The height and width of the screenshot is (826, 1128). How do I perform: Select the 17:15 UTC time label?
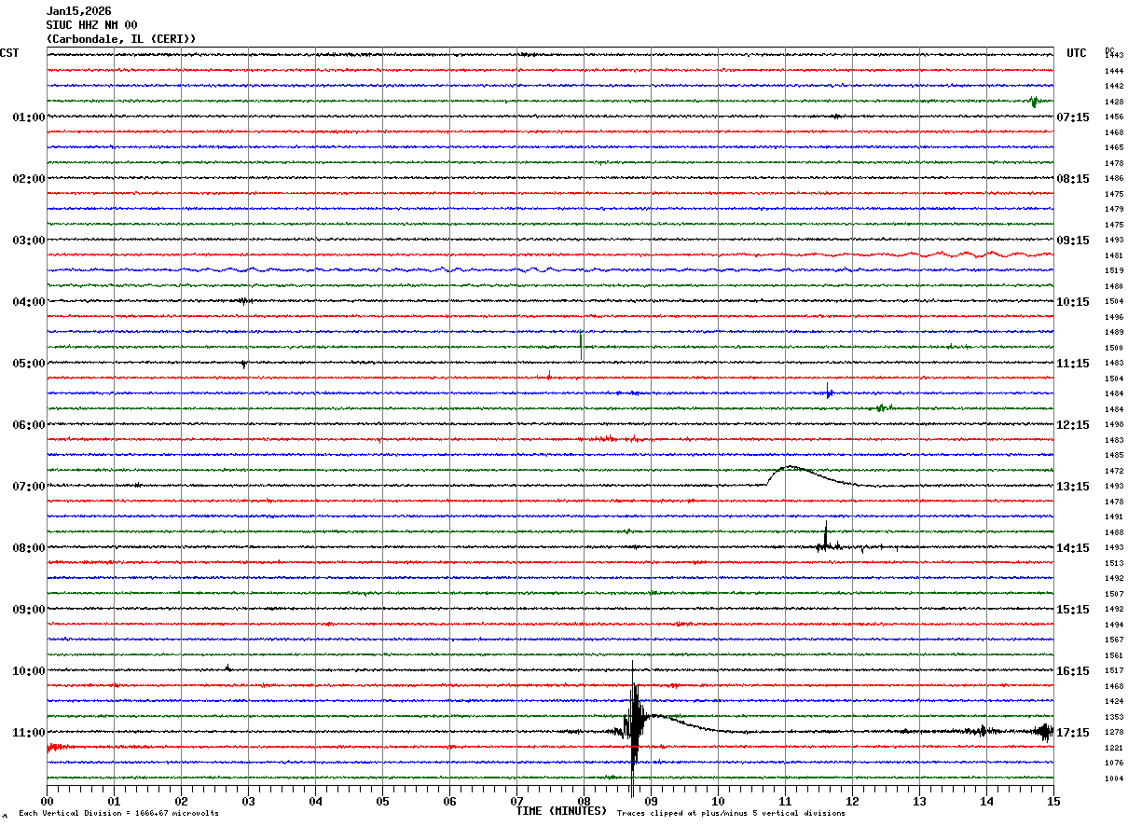point(1072,733)
